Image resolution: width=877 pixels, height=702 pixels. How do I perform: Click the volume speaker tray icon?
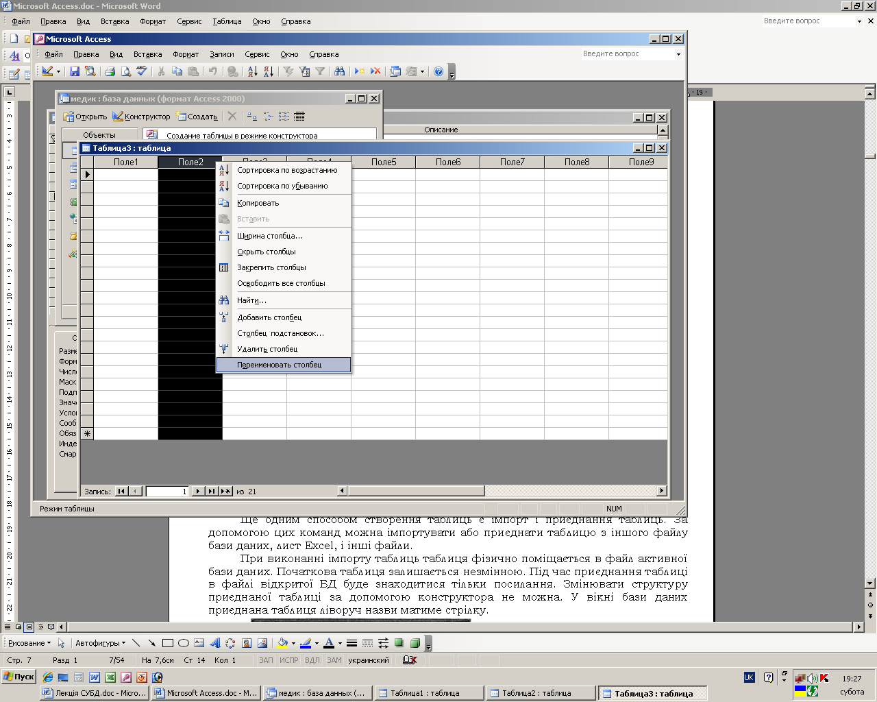(x=813, y=678)
